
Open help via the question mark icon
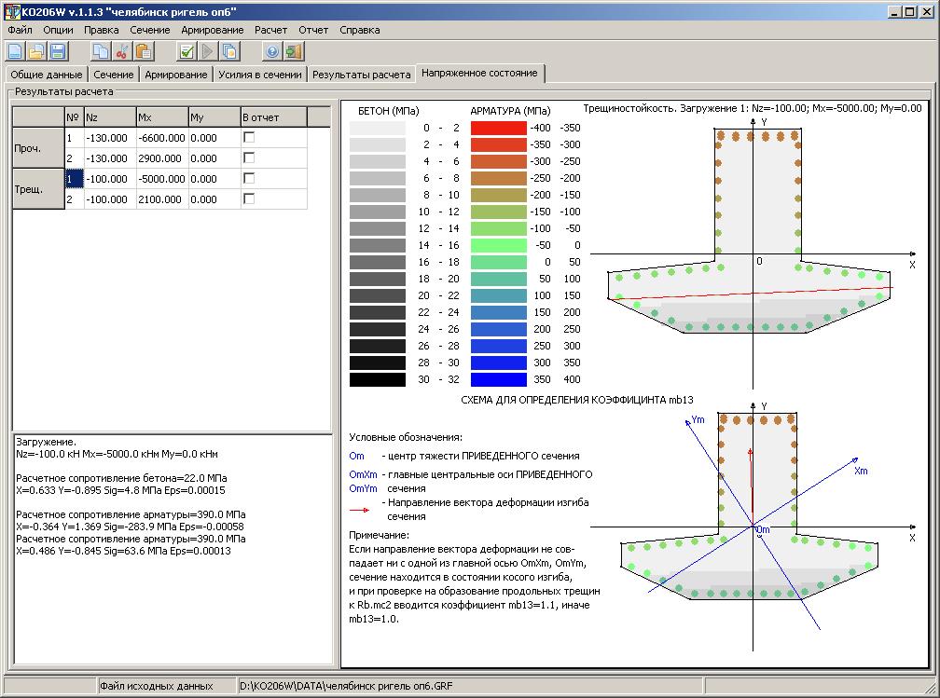pyautogui.click(x=272, y=51)
